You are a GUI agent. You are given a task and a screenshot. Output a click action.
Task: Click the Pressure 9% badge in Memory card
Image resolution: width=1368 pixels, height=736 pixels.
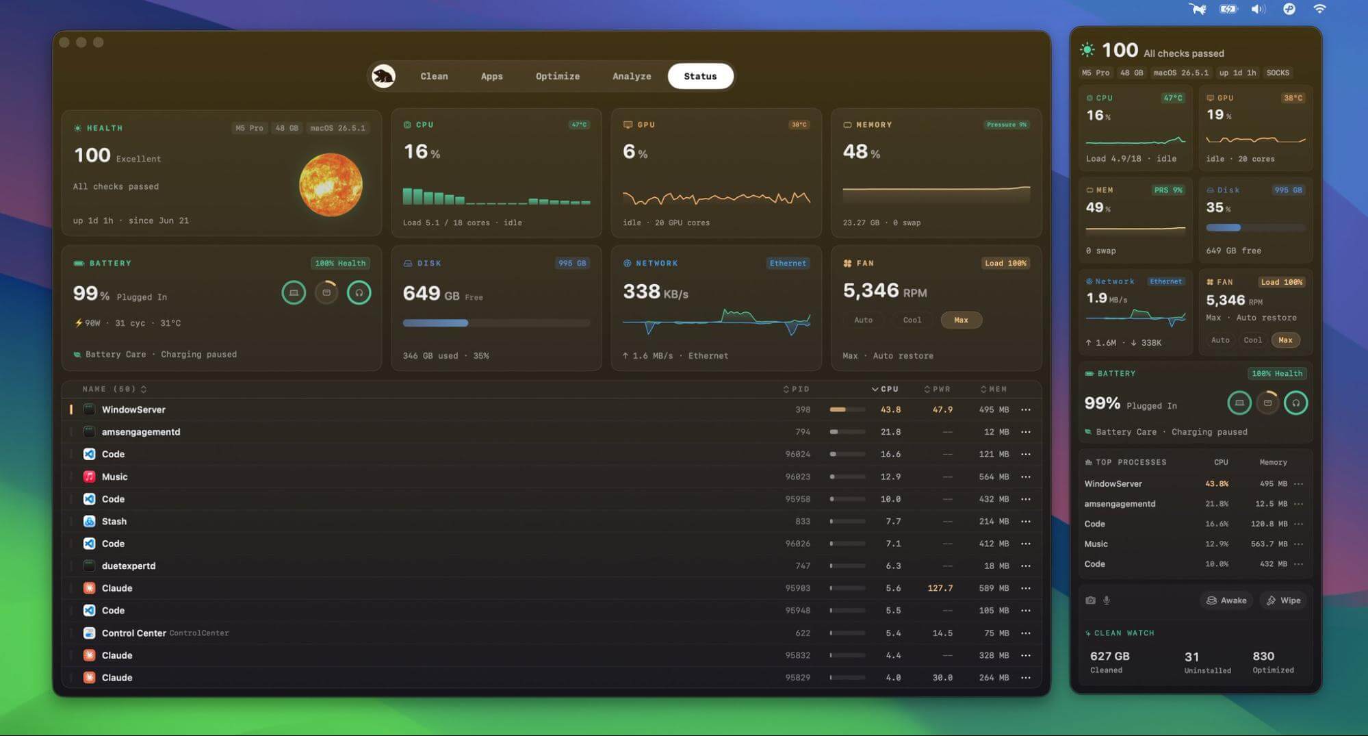coord(1006,125)
